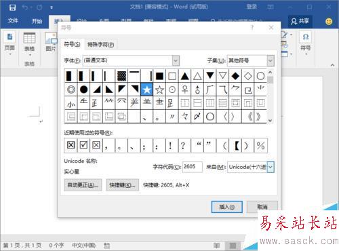
Task: Open the Omega Symbol icon in ribbon
Action: [x=306, y=37]
